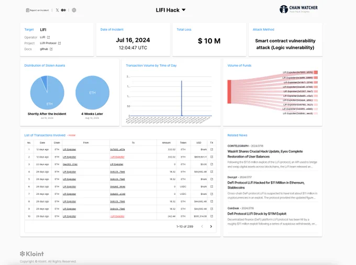Click the Amount column header
Screen dimensions: 356x265
(x=166, y=142)
